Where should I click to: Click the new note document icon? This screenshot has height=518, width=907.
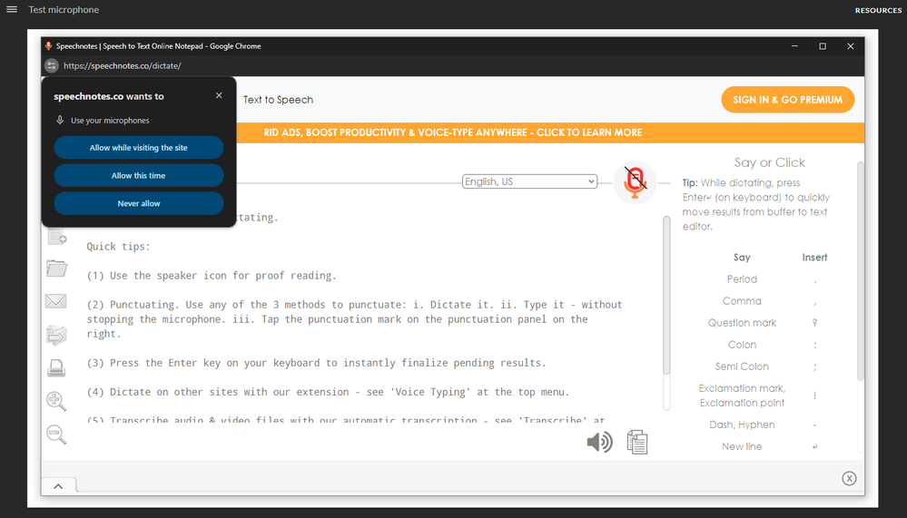(x=56, y=236)
